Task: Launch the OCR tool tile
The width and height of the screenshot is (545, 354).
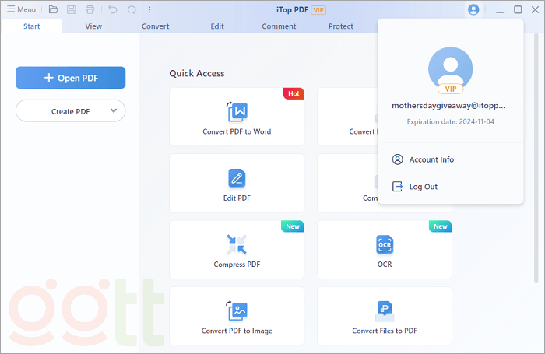Action: pos(385,249)
